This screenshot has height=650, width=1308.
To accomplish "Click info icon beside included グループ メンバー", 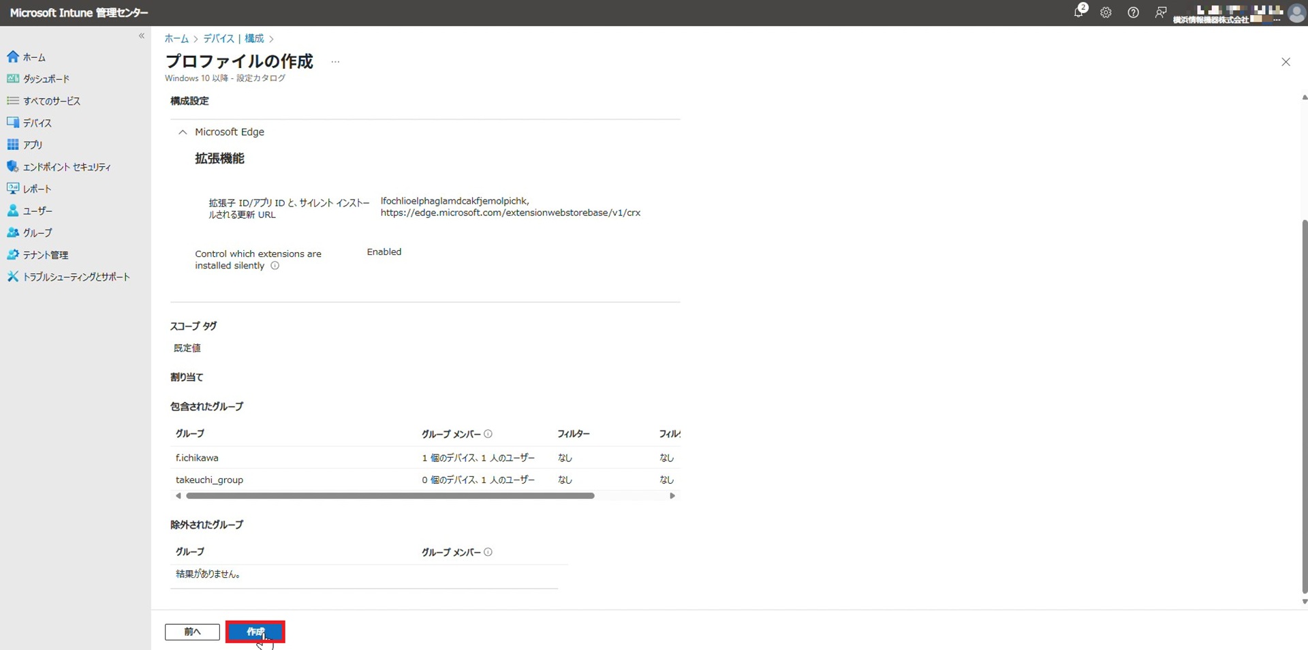I will click(x=488, y=434).
